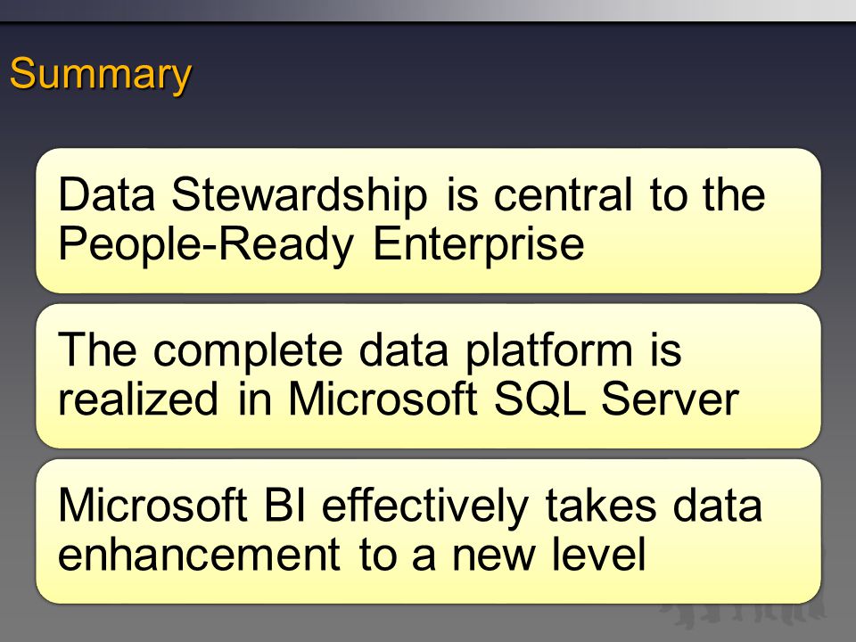Click the word realized in second box
856x642 pixels.
pos(138,399)
